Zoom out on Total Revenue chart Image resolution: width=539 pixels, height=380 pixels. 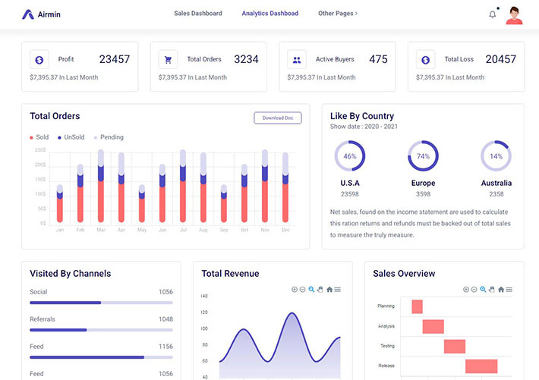pyautogui.click(x=303, y=290)
